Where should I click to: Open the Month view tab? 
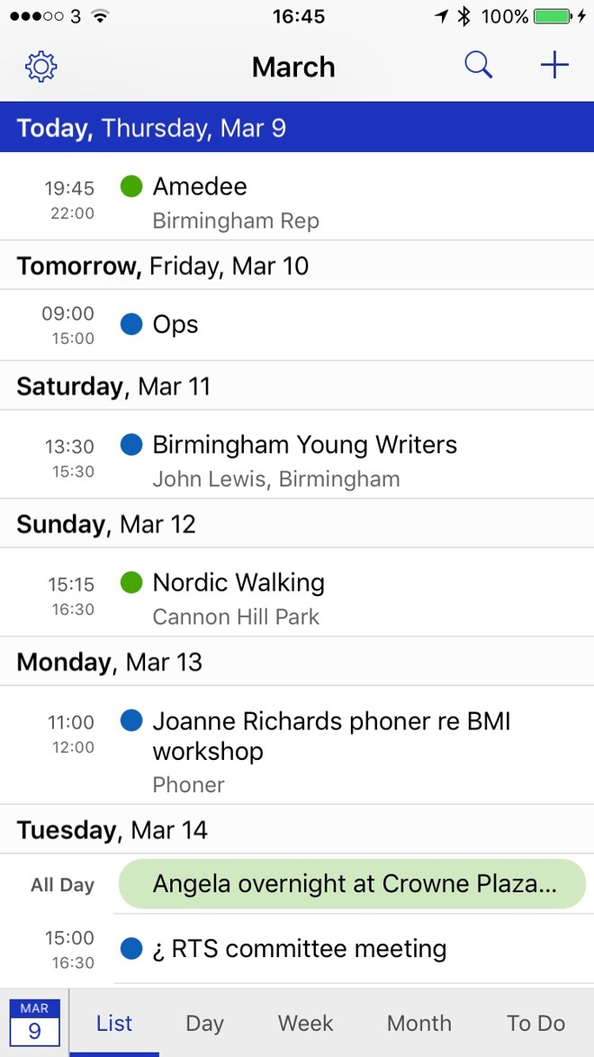click(418, 1024)
